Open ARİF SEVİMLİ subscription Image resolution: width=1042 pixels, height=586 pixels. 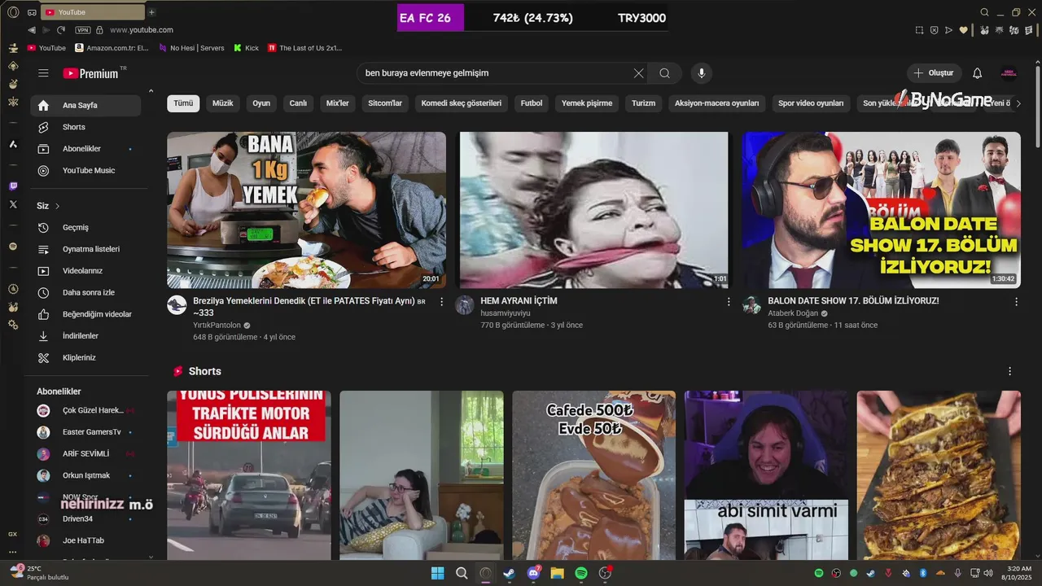coord(85,453)
